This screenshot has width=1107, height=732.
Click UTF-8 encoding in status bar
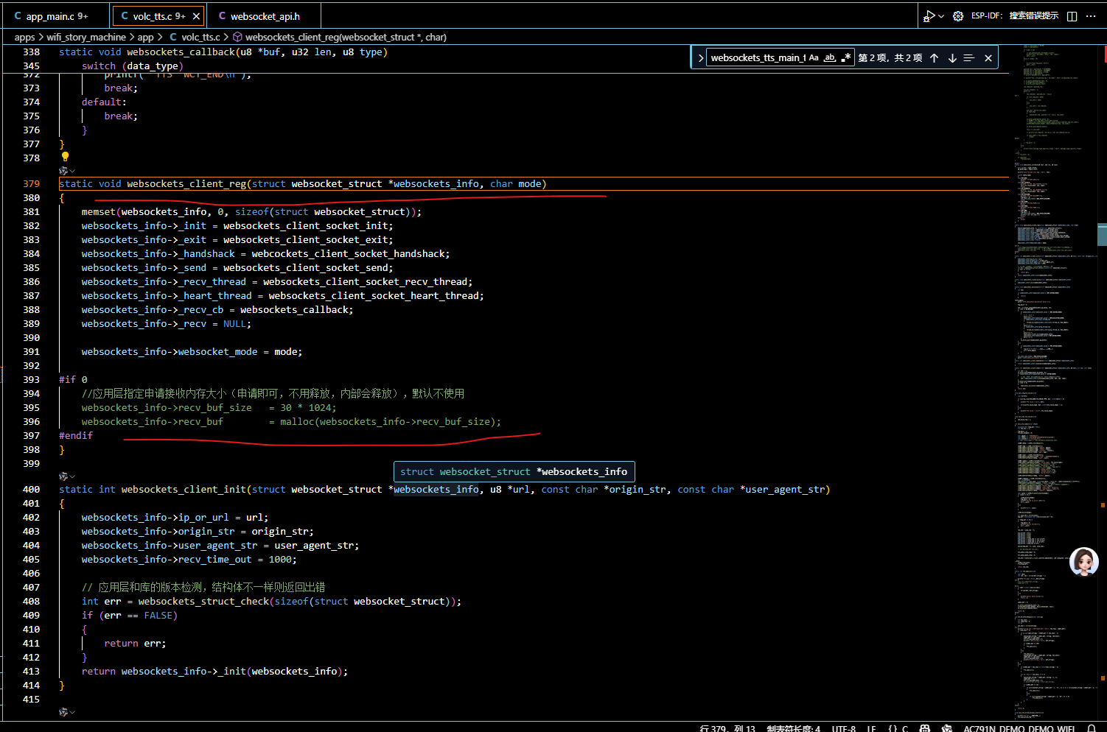844,728
